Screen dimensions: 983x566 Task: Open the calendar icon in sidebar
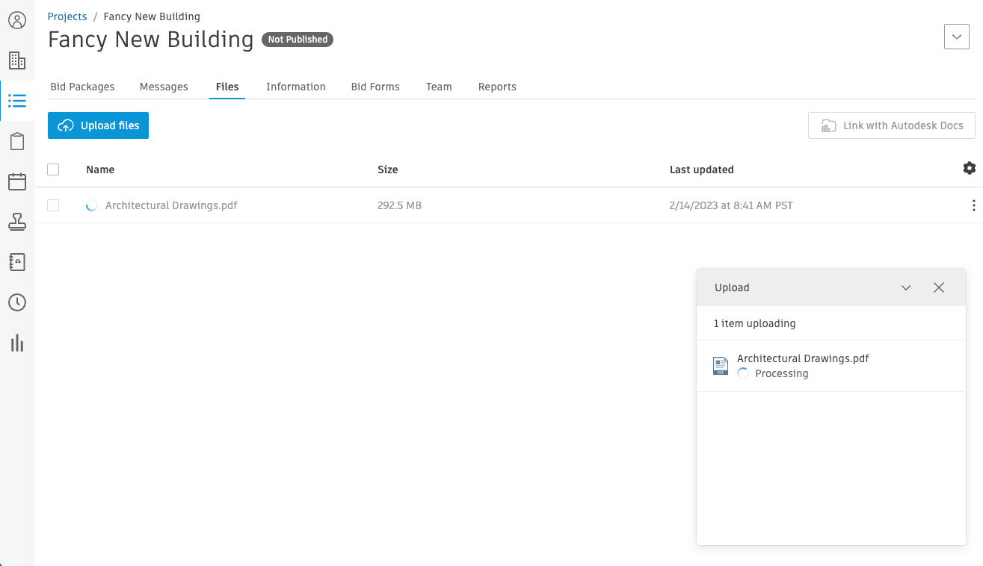[x=17, y=181]
